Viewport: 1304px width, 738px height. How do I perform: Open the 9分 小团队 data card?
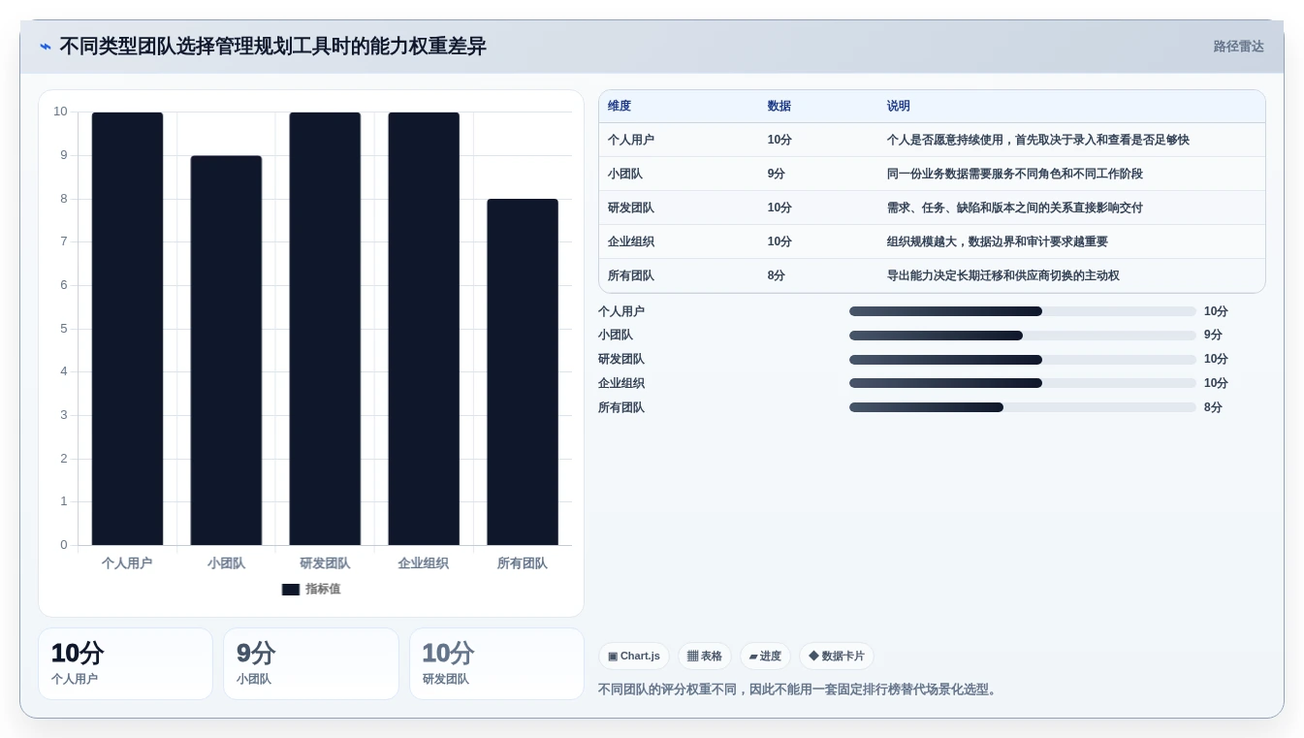point(311,663)
